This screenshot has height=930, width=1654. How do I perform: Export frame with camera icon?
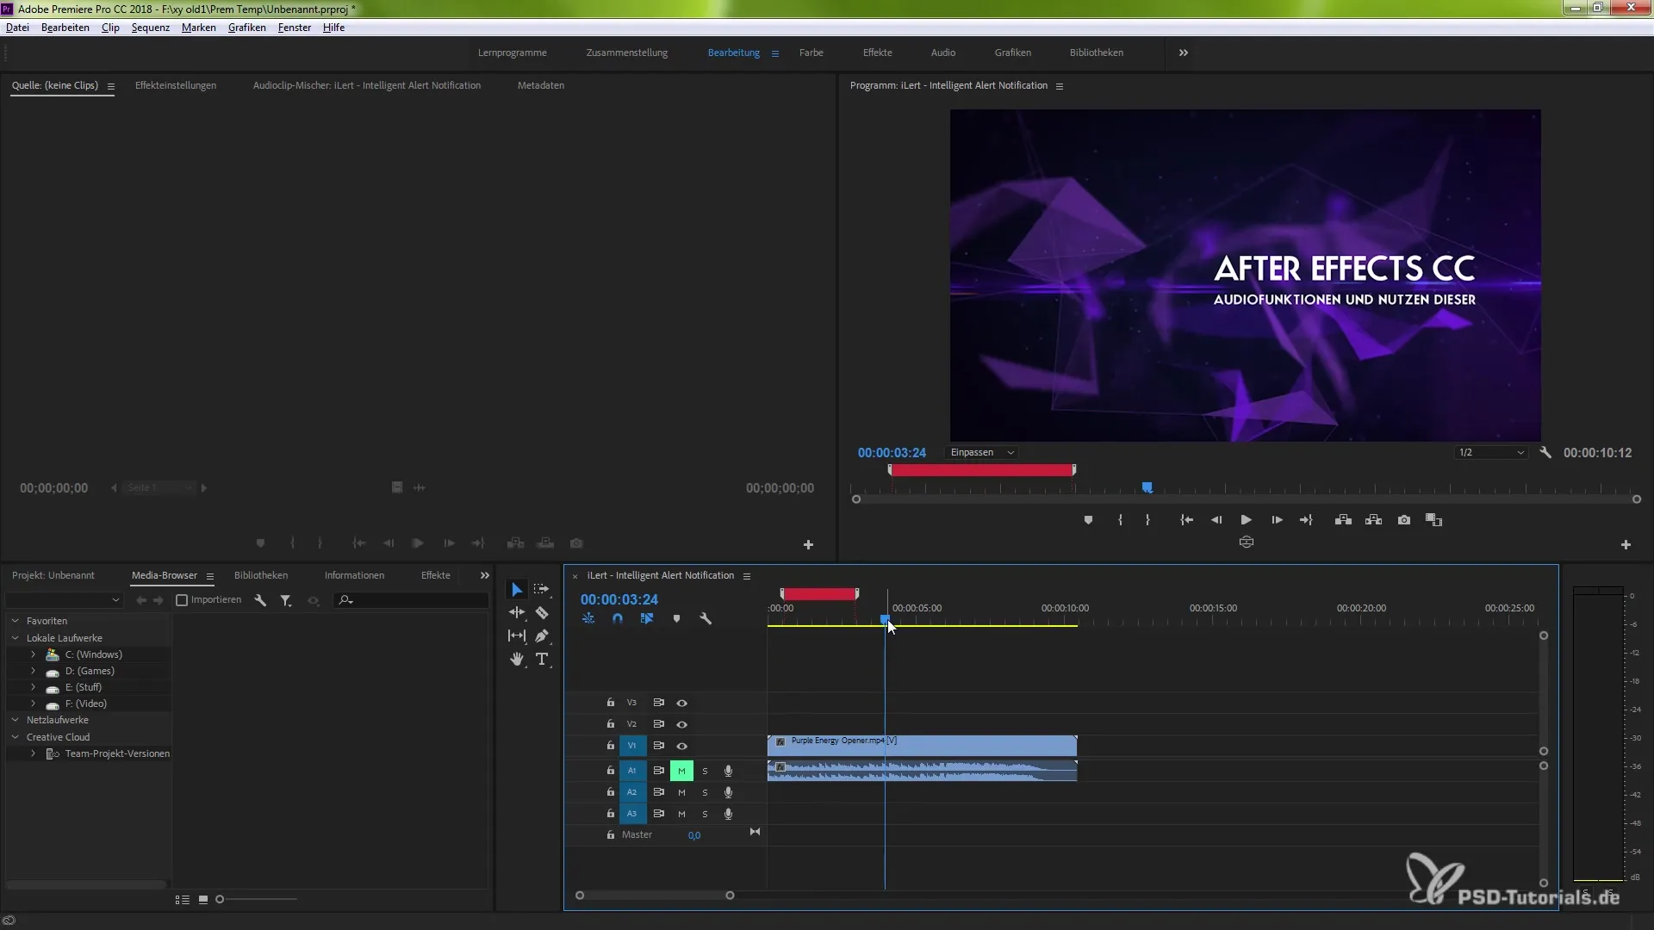(x=1404, y=520)
